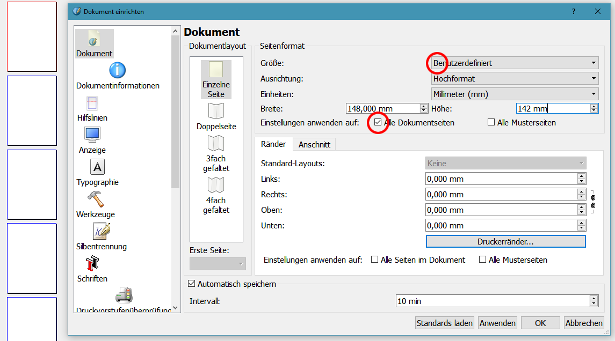The image size is (615, 341).
Task: Open the Werkzeuge hammer icon
Action: pos(96,199)
